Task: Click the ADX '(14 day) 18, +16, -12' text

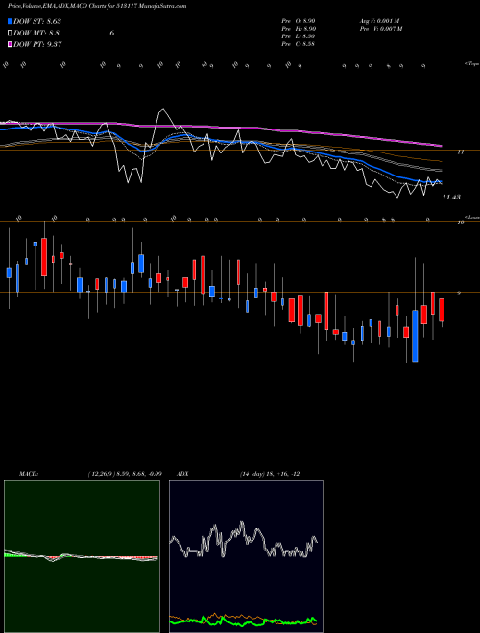Action: pyautogui.click(x=270, y=474)
